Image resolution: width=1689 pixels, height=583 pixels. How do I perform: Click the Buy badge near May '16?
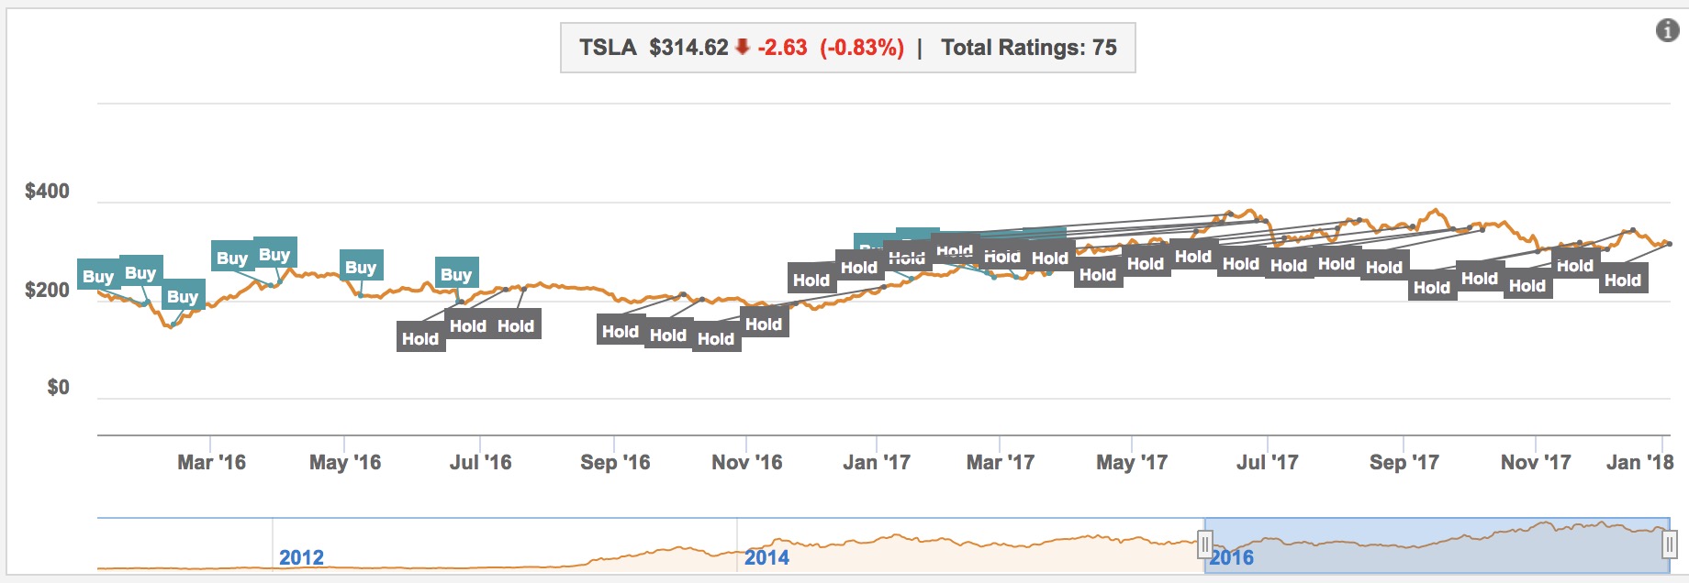point(361,266)
